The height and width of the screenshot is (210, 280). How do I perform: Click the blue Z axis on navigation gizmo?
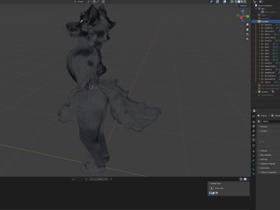tap(243, 11)
